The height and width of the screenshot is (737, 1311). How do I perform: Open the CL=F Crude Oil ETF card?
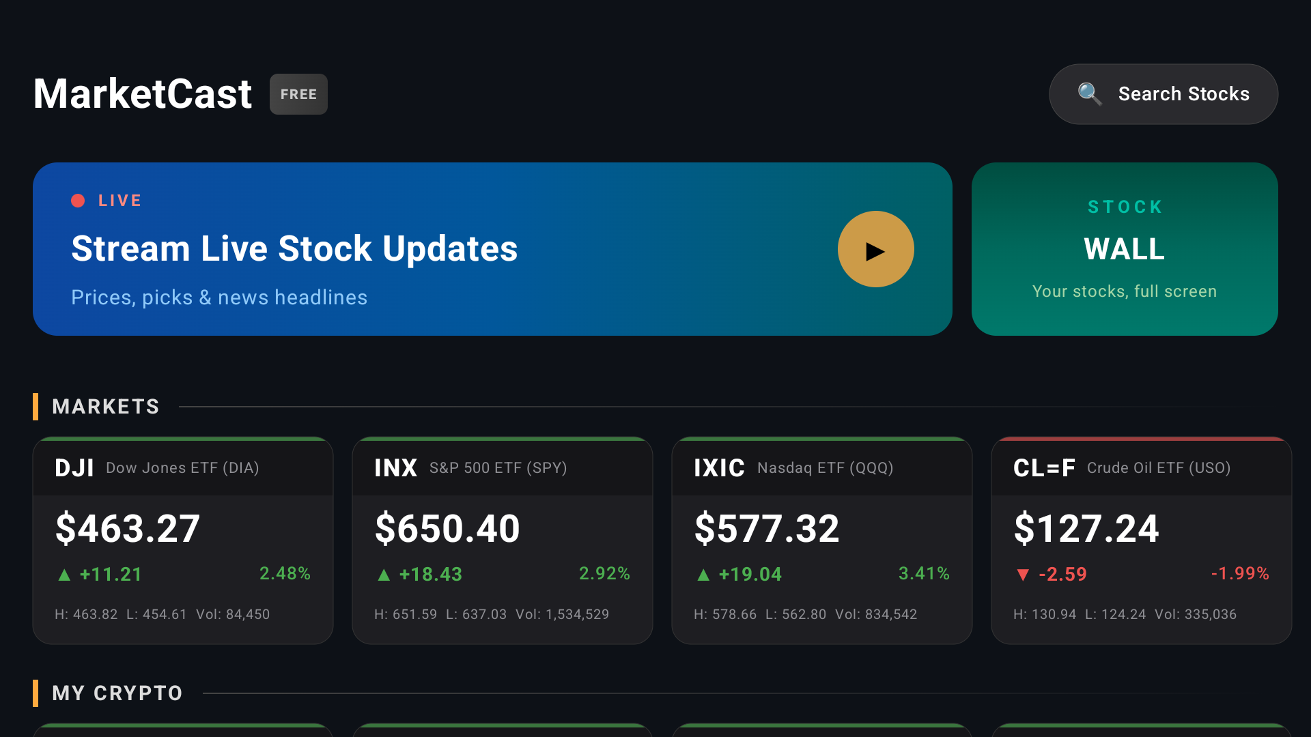[x=1141, y=539]
